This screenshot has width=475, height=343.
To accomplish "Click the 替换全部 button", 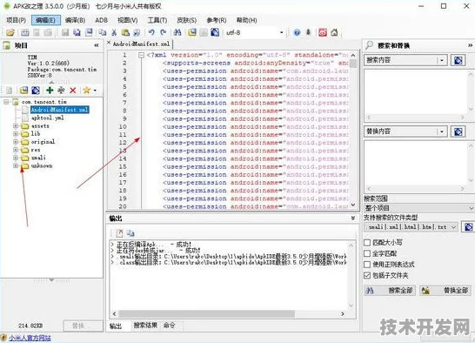I will click(446, 290).
